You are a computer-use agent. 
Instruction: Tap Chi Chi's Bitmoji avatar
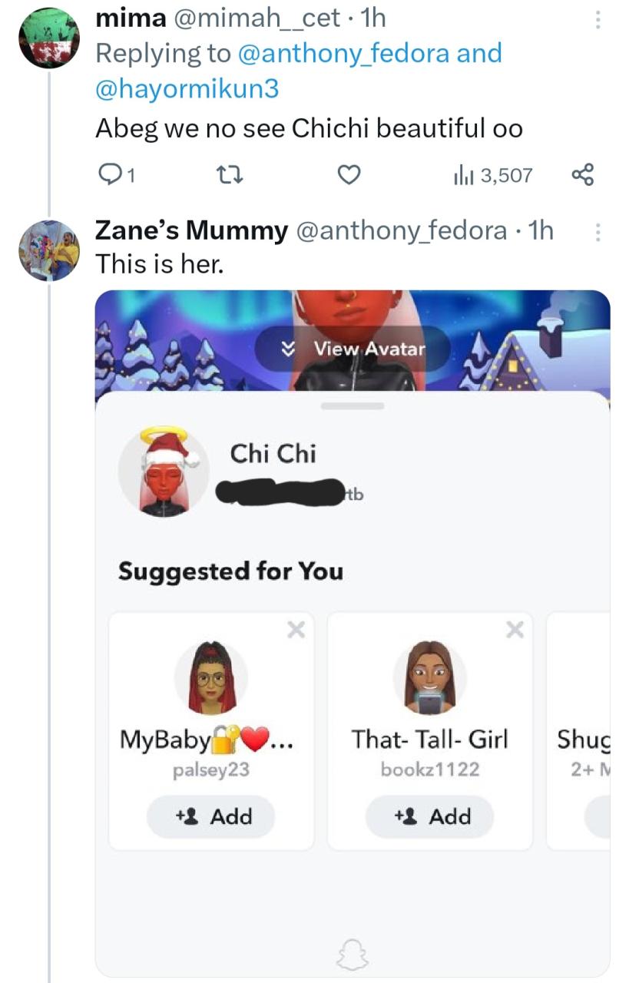tap(164, 471)
